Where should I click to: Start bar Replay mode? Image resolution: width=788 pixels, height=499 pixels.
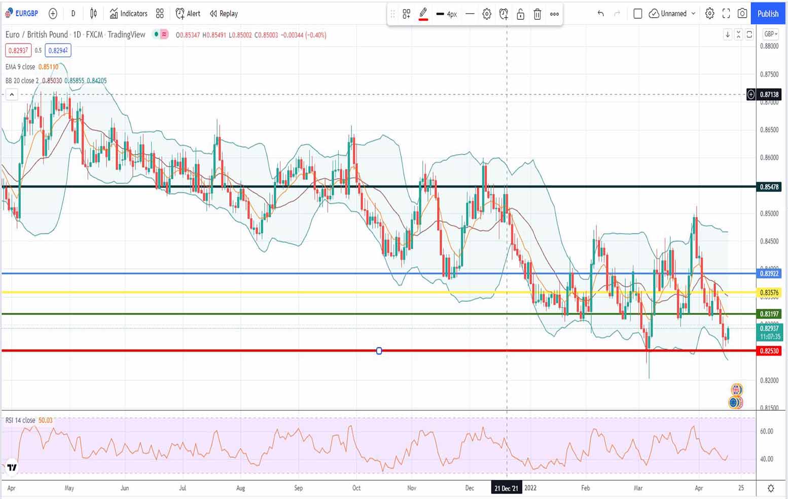pos(224,14)
